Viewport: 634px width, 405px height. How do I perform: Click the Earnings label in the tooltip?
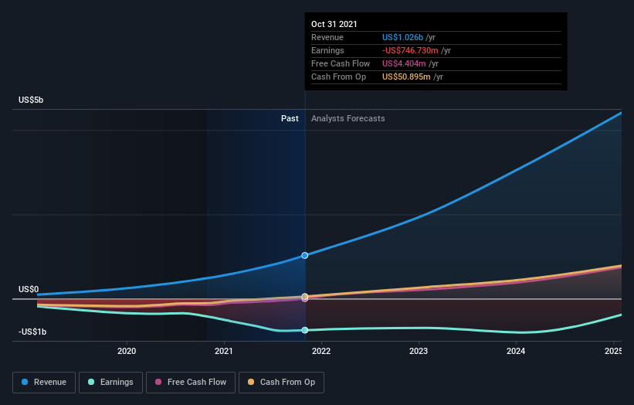click(327, 50)
